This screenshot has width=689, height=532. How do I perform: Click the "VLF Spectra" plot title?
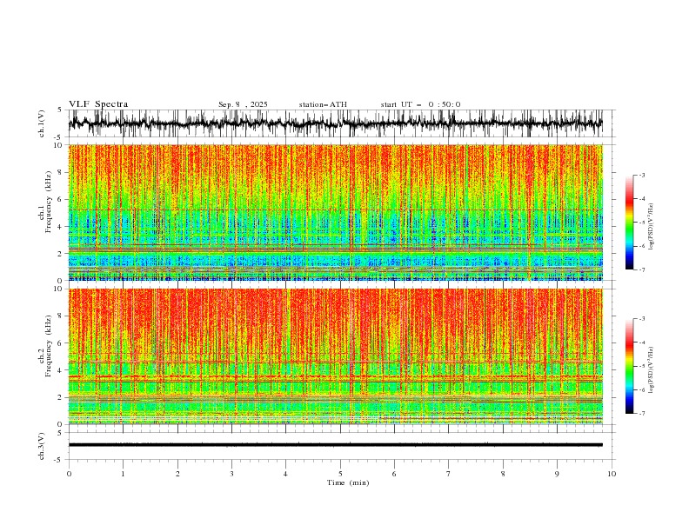coord(98,104)
